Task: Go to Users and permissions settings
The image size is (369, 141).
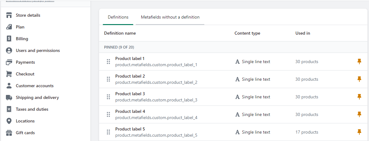Action: 38,50
